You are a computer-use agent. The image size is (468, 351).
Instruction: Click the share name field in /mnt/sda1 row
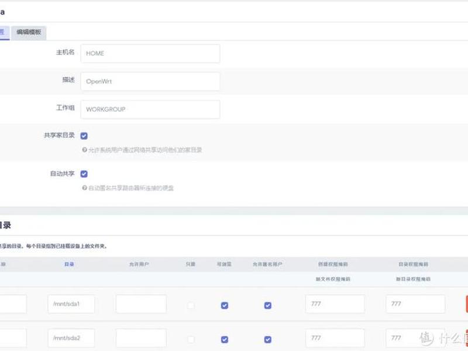click(13, 304)
